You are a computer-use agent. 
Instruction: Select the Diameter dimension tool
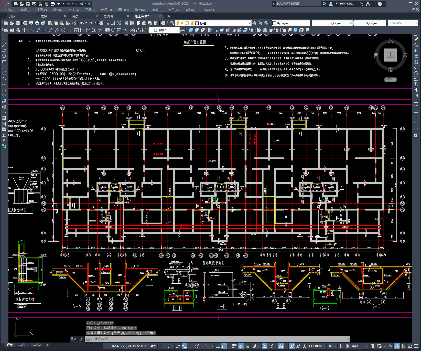63,30
